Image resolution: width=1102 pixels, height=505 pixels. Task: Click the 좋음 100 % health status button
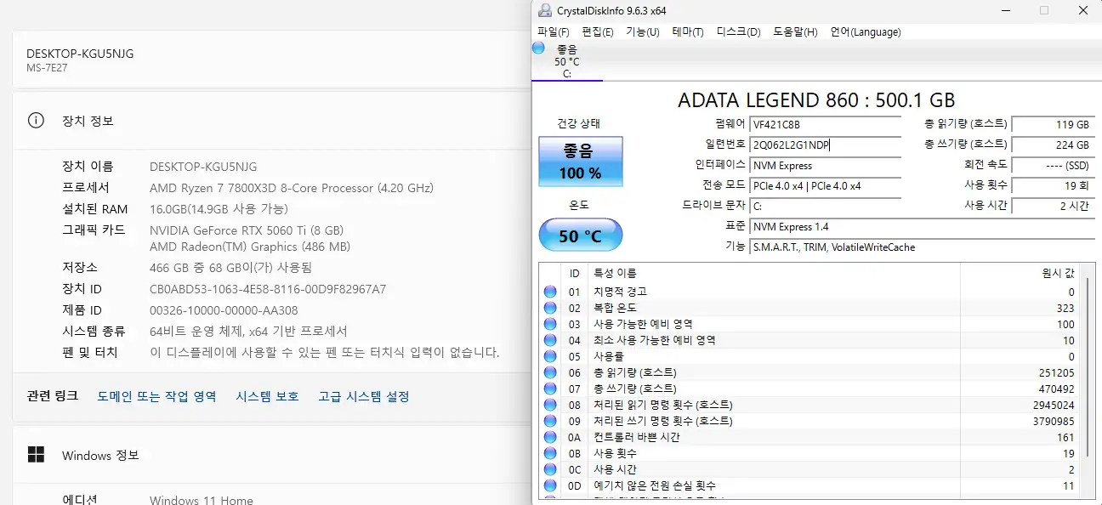(x=581, y=162)
